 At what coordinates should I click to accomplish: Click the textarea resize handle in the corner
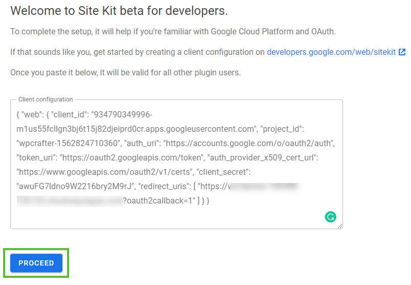[340, 226]
